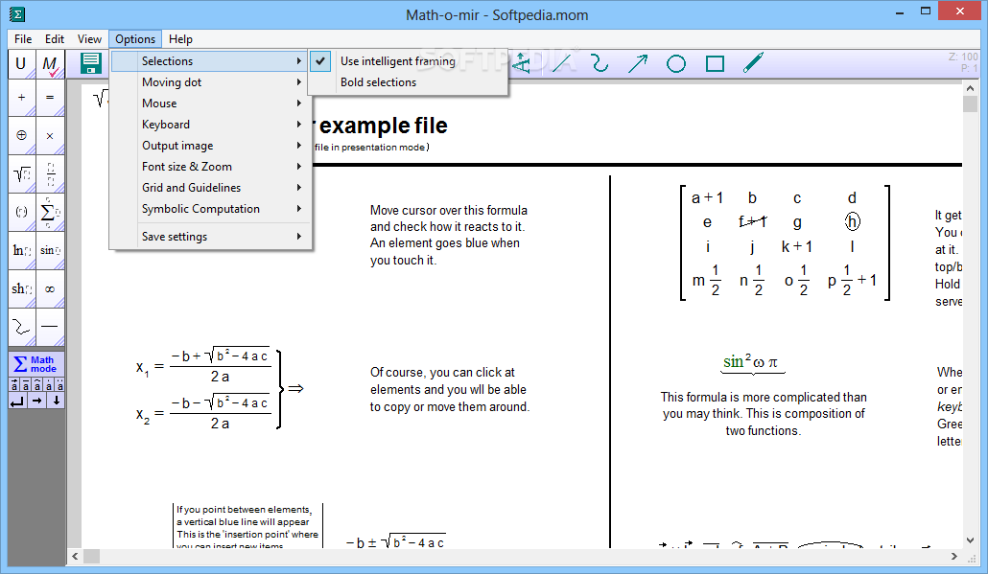Viewport: 988px width, 574px height.
Task: Expand the Grid and Guidelines submenu
Action: coord(210,188)
